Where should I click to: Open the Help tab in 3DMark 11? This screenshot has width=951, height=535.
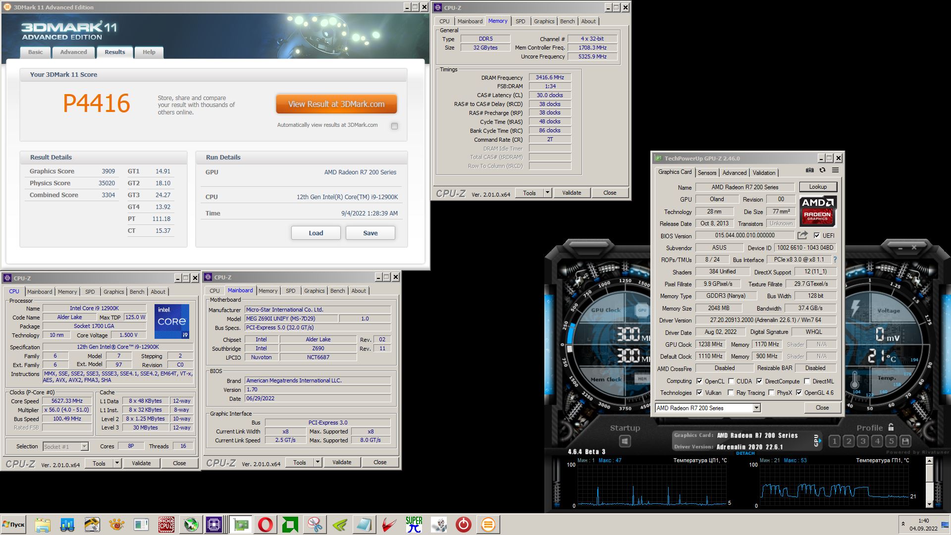point(149,52)
